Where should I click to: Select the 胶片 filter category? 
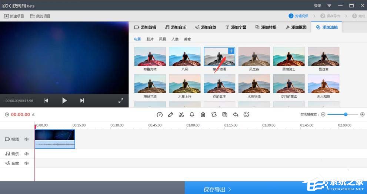coord(150,39)
